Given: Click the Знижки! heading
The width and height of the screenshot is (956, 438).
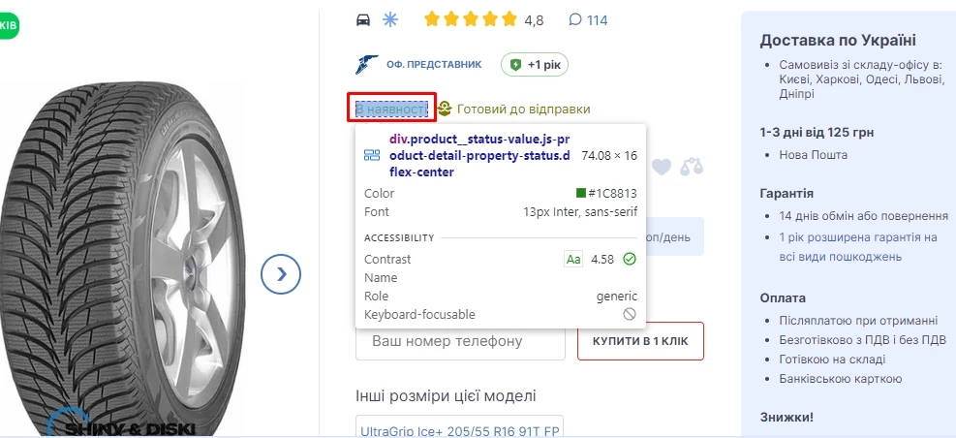Looking at the screenshot, I should 786,418.
